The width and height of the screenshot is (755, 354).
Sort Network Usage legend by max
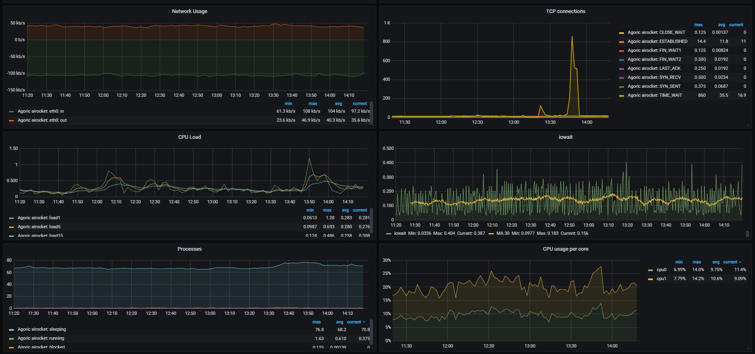click(x=313, y=104)
